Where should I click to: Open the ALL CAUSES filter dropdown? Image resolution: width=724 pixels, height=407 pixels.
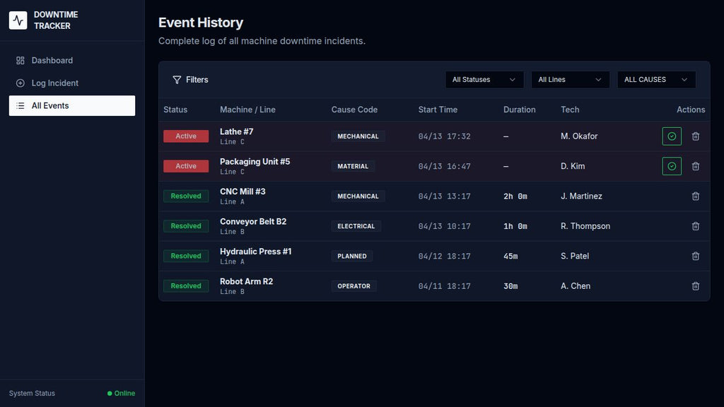pyautogui.click(x=656, y=80)
